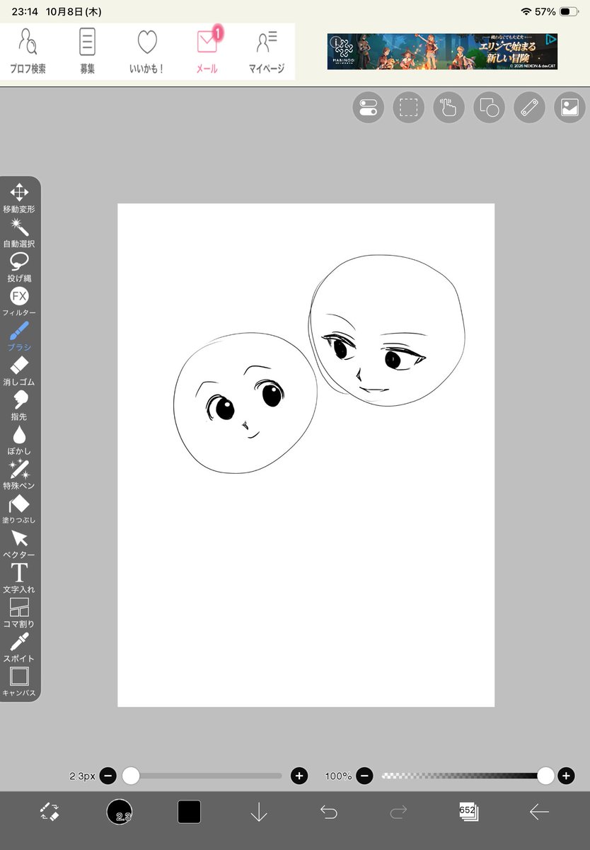Image resolution: width=590 pixels, height=850 pixels.
Task: Toggle brush and eraser swap icon
Action: 50,812
